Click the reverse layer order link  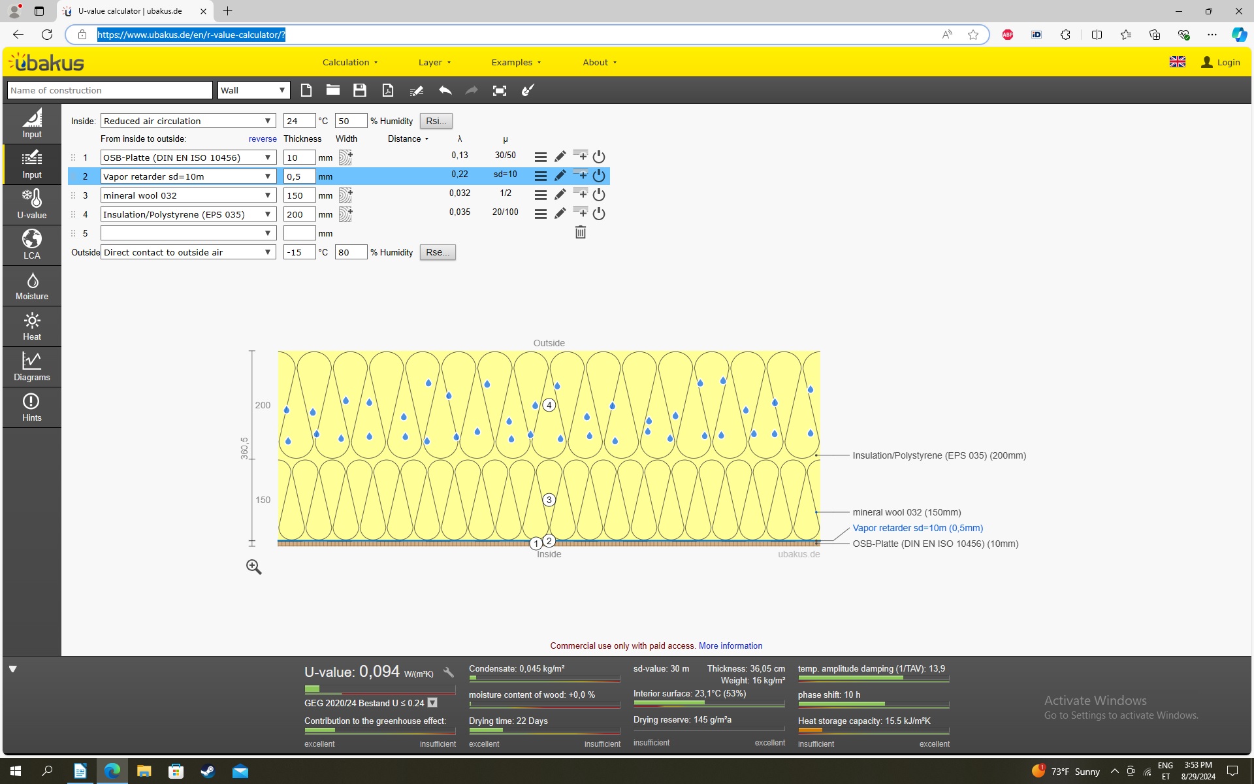pyautogui.click(x=263, y=139)
